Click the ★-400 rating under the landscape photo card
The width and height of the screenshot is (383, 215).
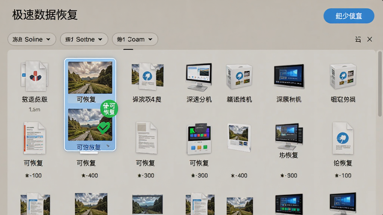coord(239,175)
